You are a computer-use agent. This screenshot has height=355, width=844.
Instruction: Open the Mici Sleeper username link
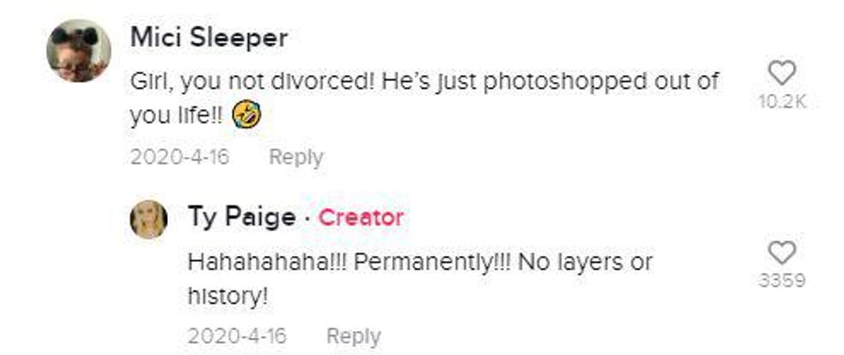(x=208, y=38)
